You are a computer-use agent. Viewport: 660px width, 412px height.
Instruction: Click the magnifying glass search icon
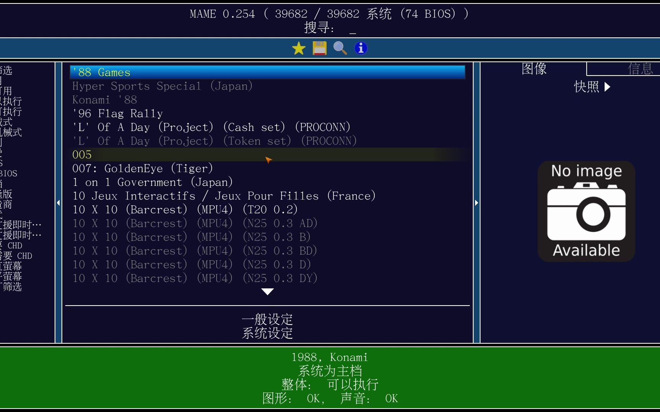click(340, 48)
